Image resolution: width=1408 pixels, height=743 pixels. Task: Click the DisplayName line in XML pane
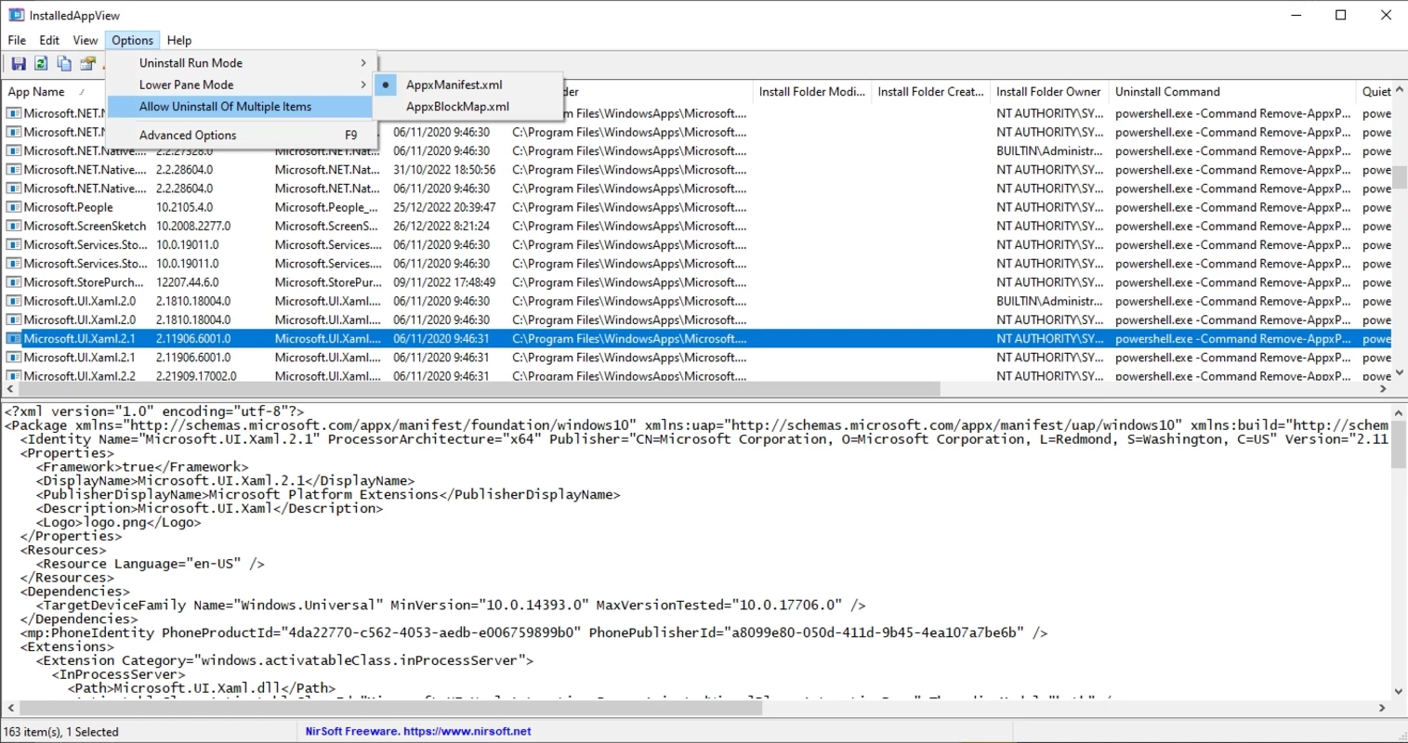(226, 481)
